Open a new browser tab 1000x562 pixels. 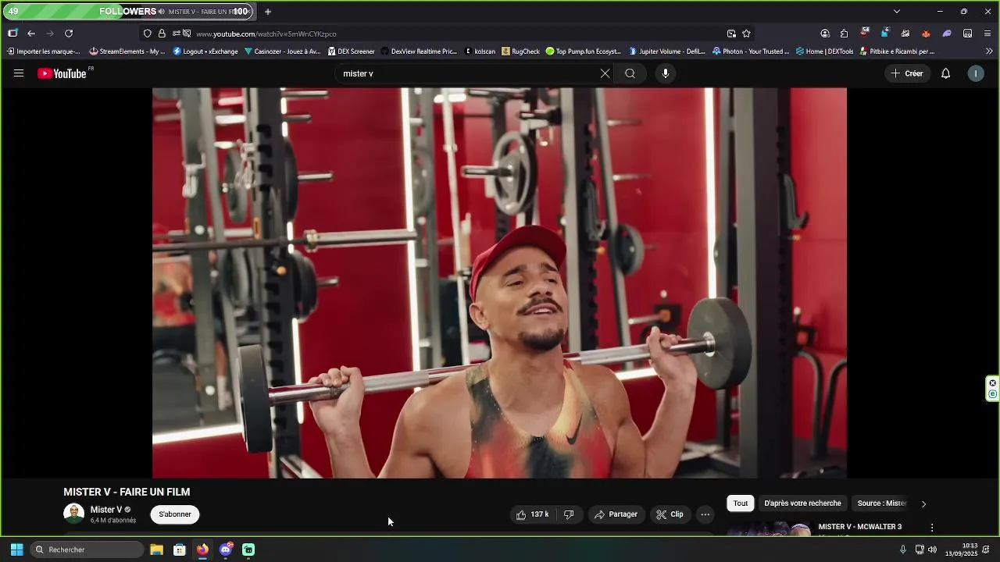(268, 12)
